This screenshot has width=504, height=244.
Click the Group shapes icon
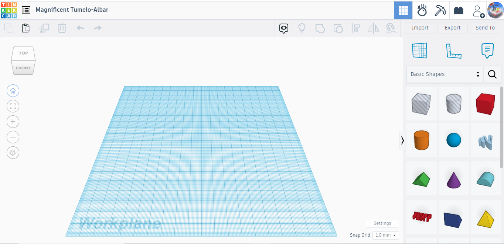(320, 28)
